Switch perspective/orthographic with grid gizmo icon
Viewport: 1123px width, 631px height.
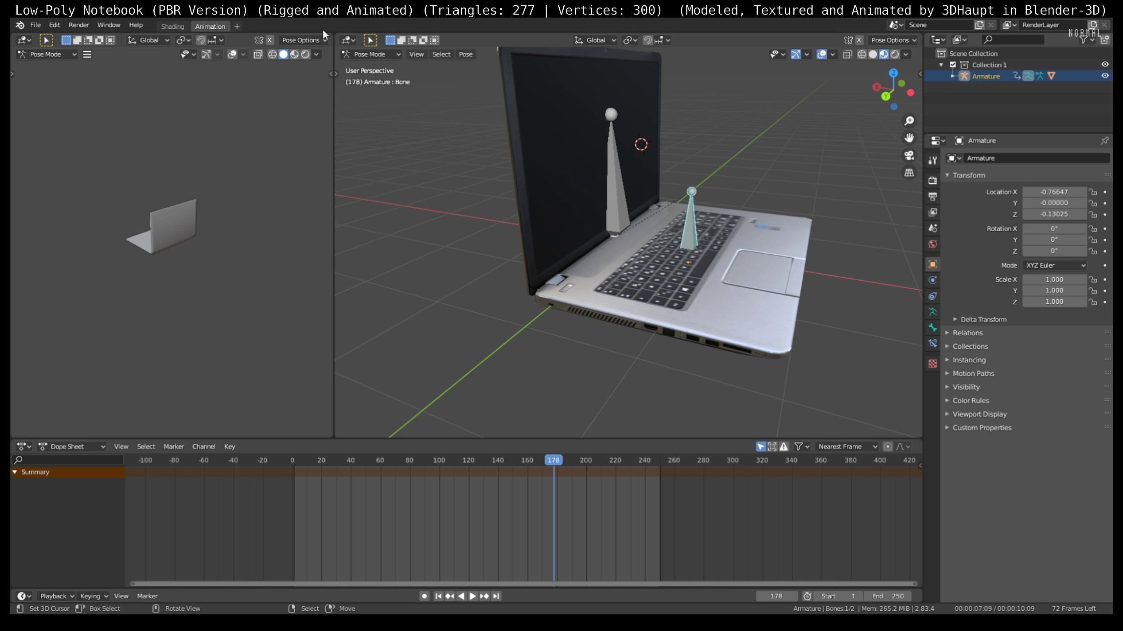(909, 173)
